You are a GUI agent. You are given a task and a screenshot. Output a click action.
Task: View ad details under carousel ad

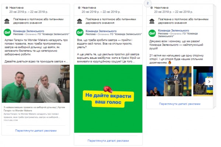(180, 104)
